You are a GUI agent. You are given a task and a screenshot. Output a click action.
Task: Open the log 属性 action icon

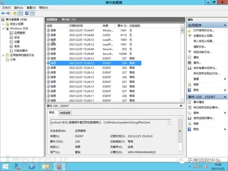tap(189, 57)
